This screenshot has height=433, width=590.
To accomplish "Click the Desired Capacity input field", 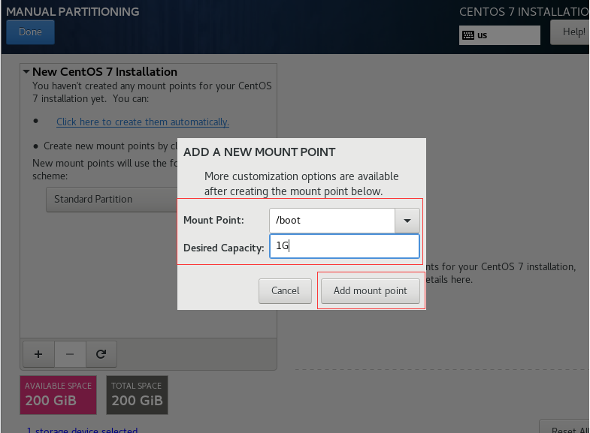I will point(344,246).
